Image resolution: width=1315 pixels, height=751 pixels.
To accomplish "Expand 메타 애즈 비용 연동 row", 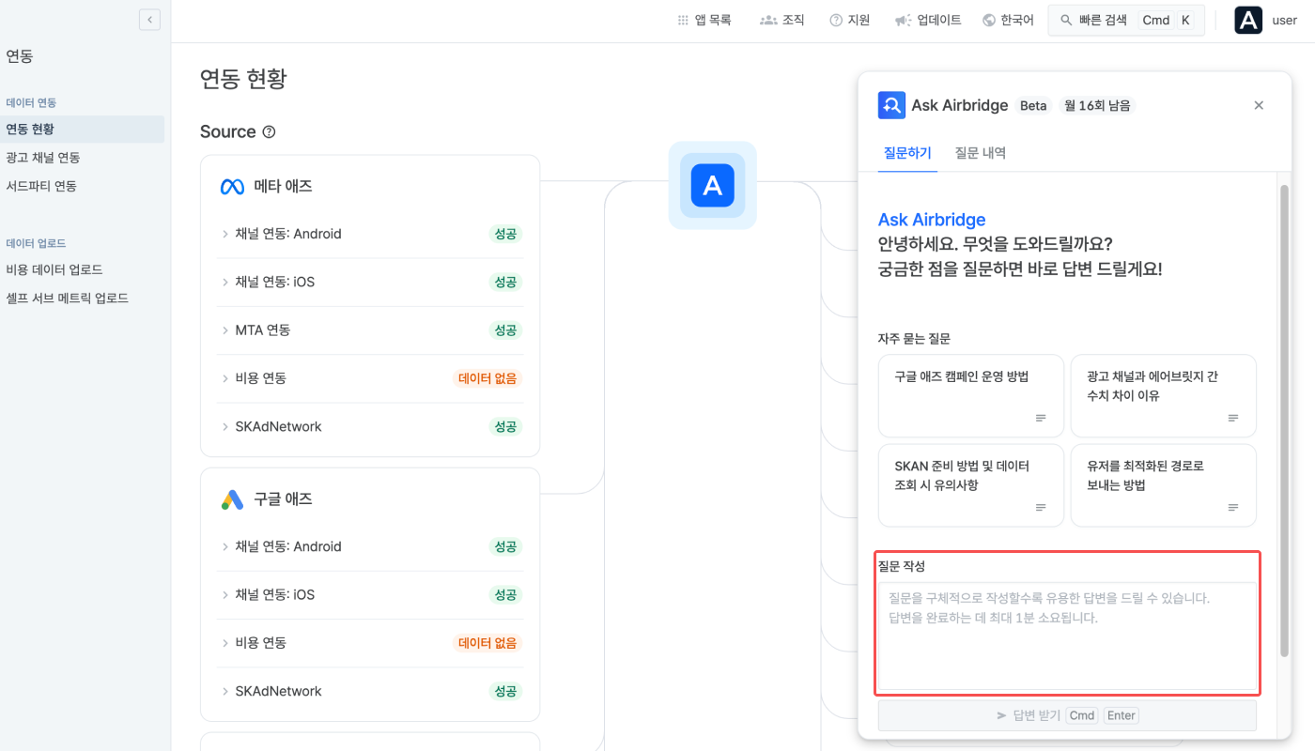I will [x=370, y=378].
